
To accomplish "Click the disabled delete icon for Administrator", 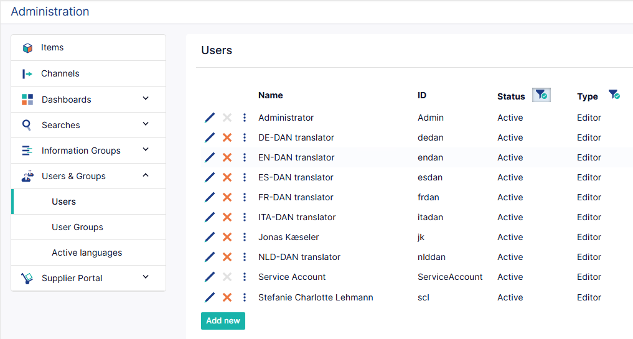I will coord(227,118).
